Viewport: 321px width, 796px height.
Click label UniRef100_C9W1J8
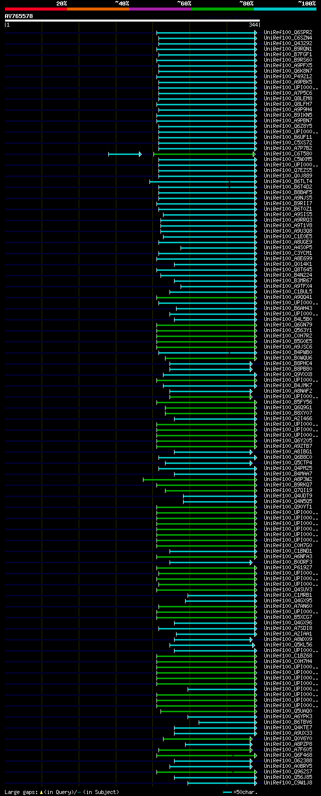click(288, 782)
